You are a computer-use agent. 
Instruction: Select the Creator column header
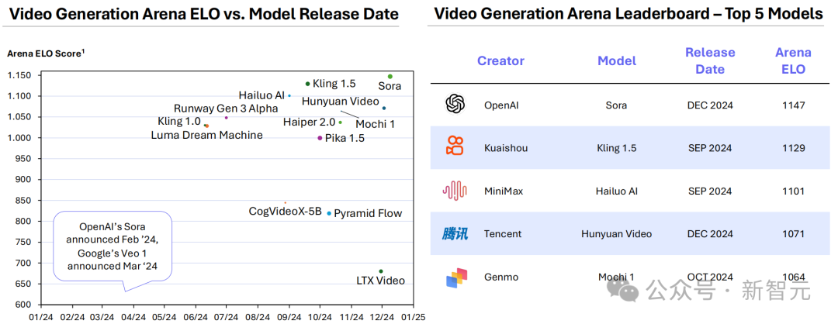point(500,61)
